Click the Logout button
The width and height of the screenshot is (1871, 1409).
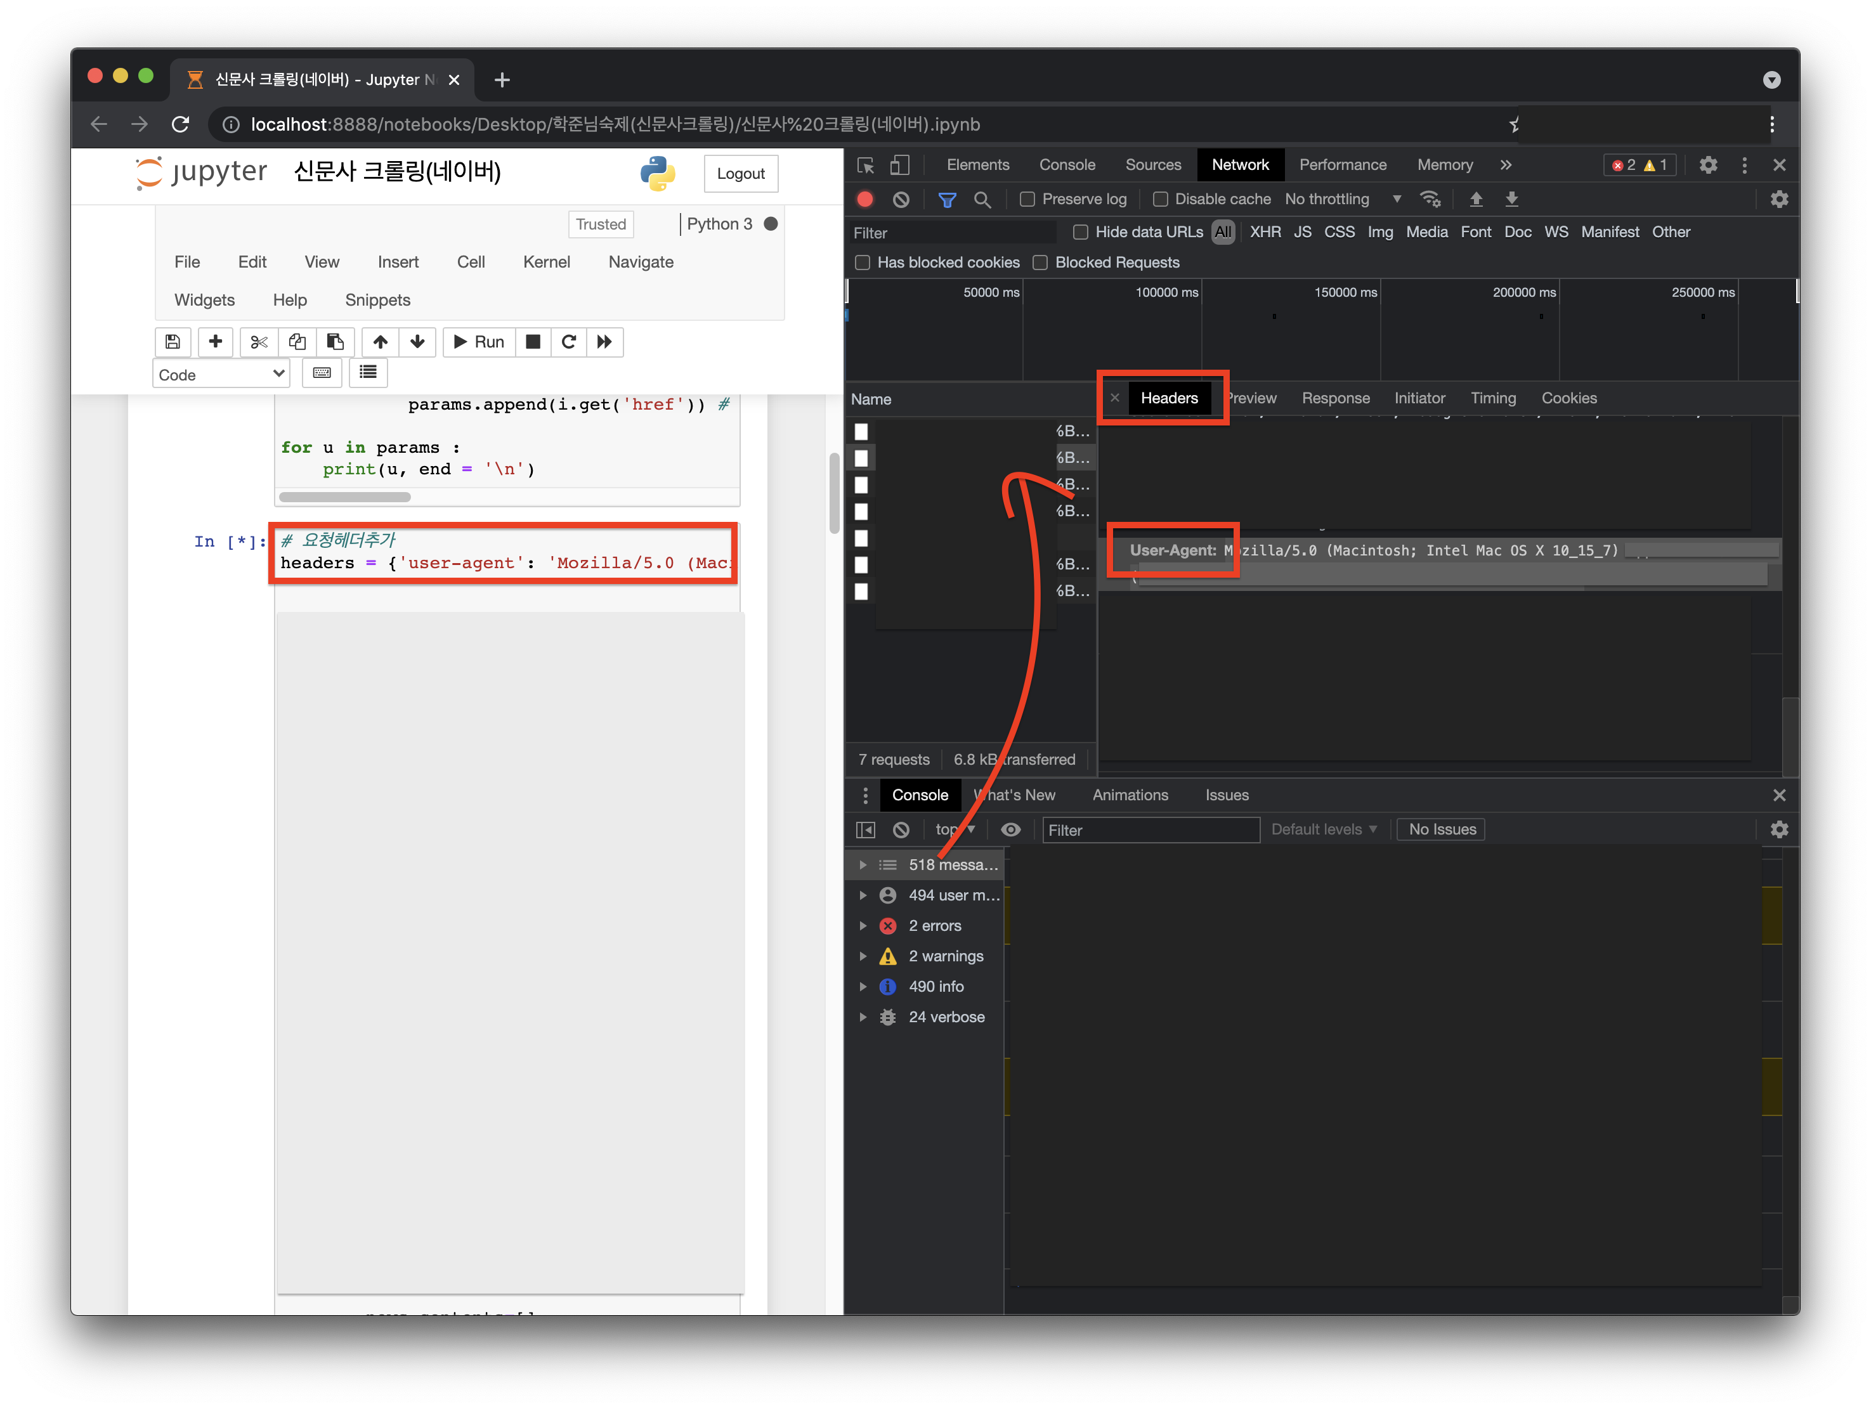pyautogui.click(x=740, y=173)
